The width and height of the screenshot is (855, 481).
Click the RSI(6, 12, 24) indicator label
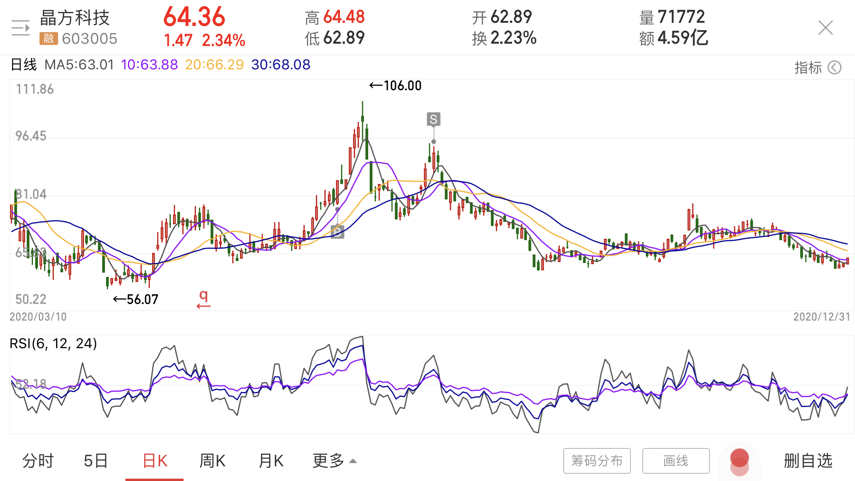53,344
